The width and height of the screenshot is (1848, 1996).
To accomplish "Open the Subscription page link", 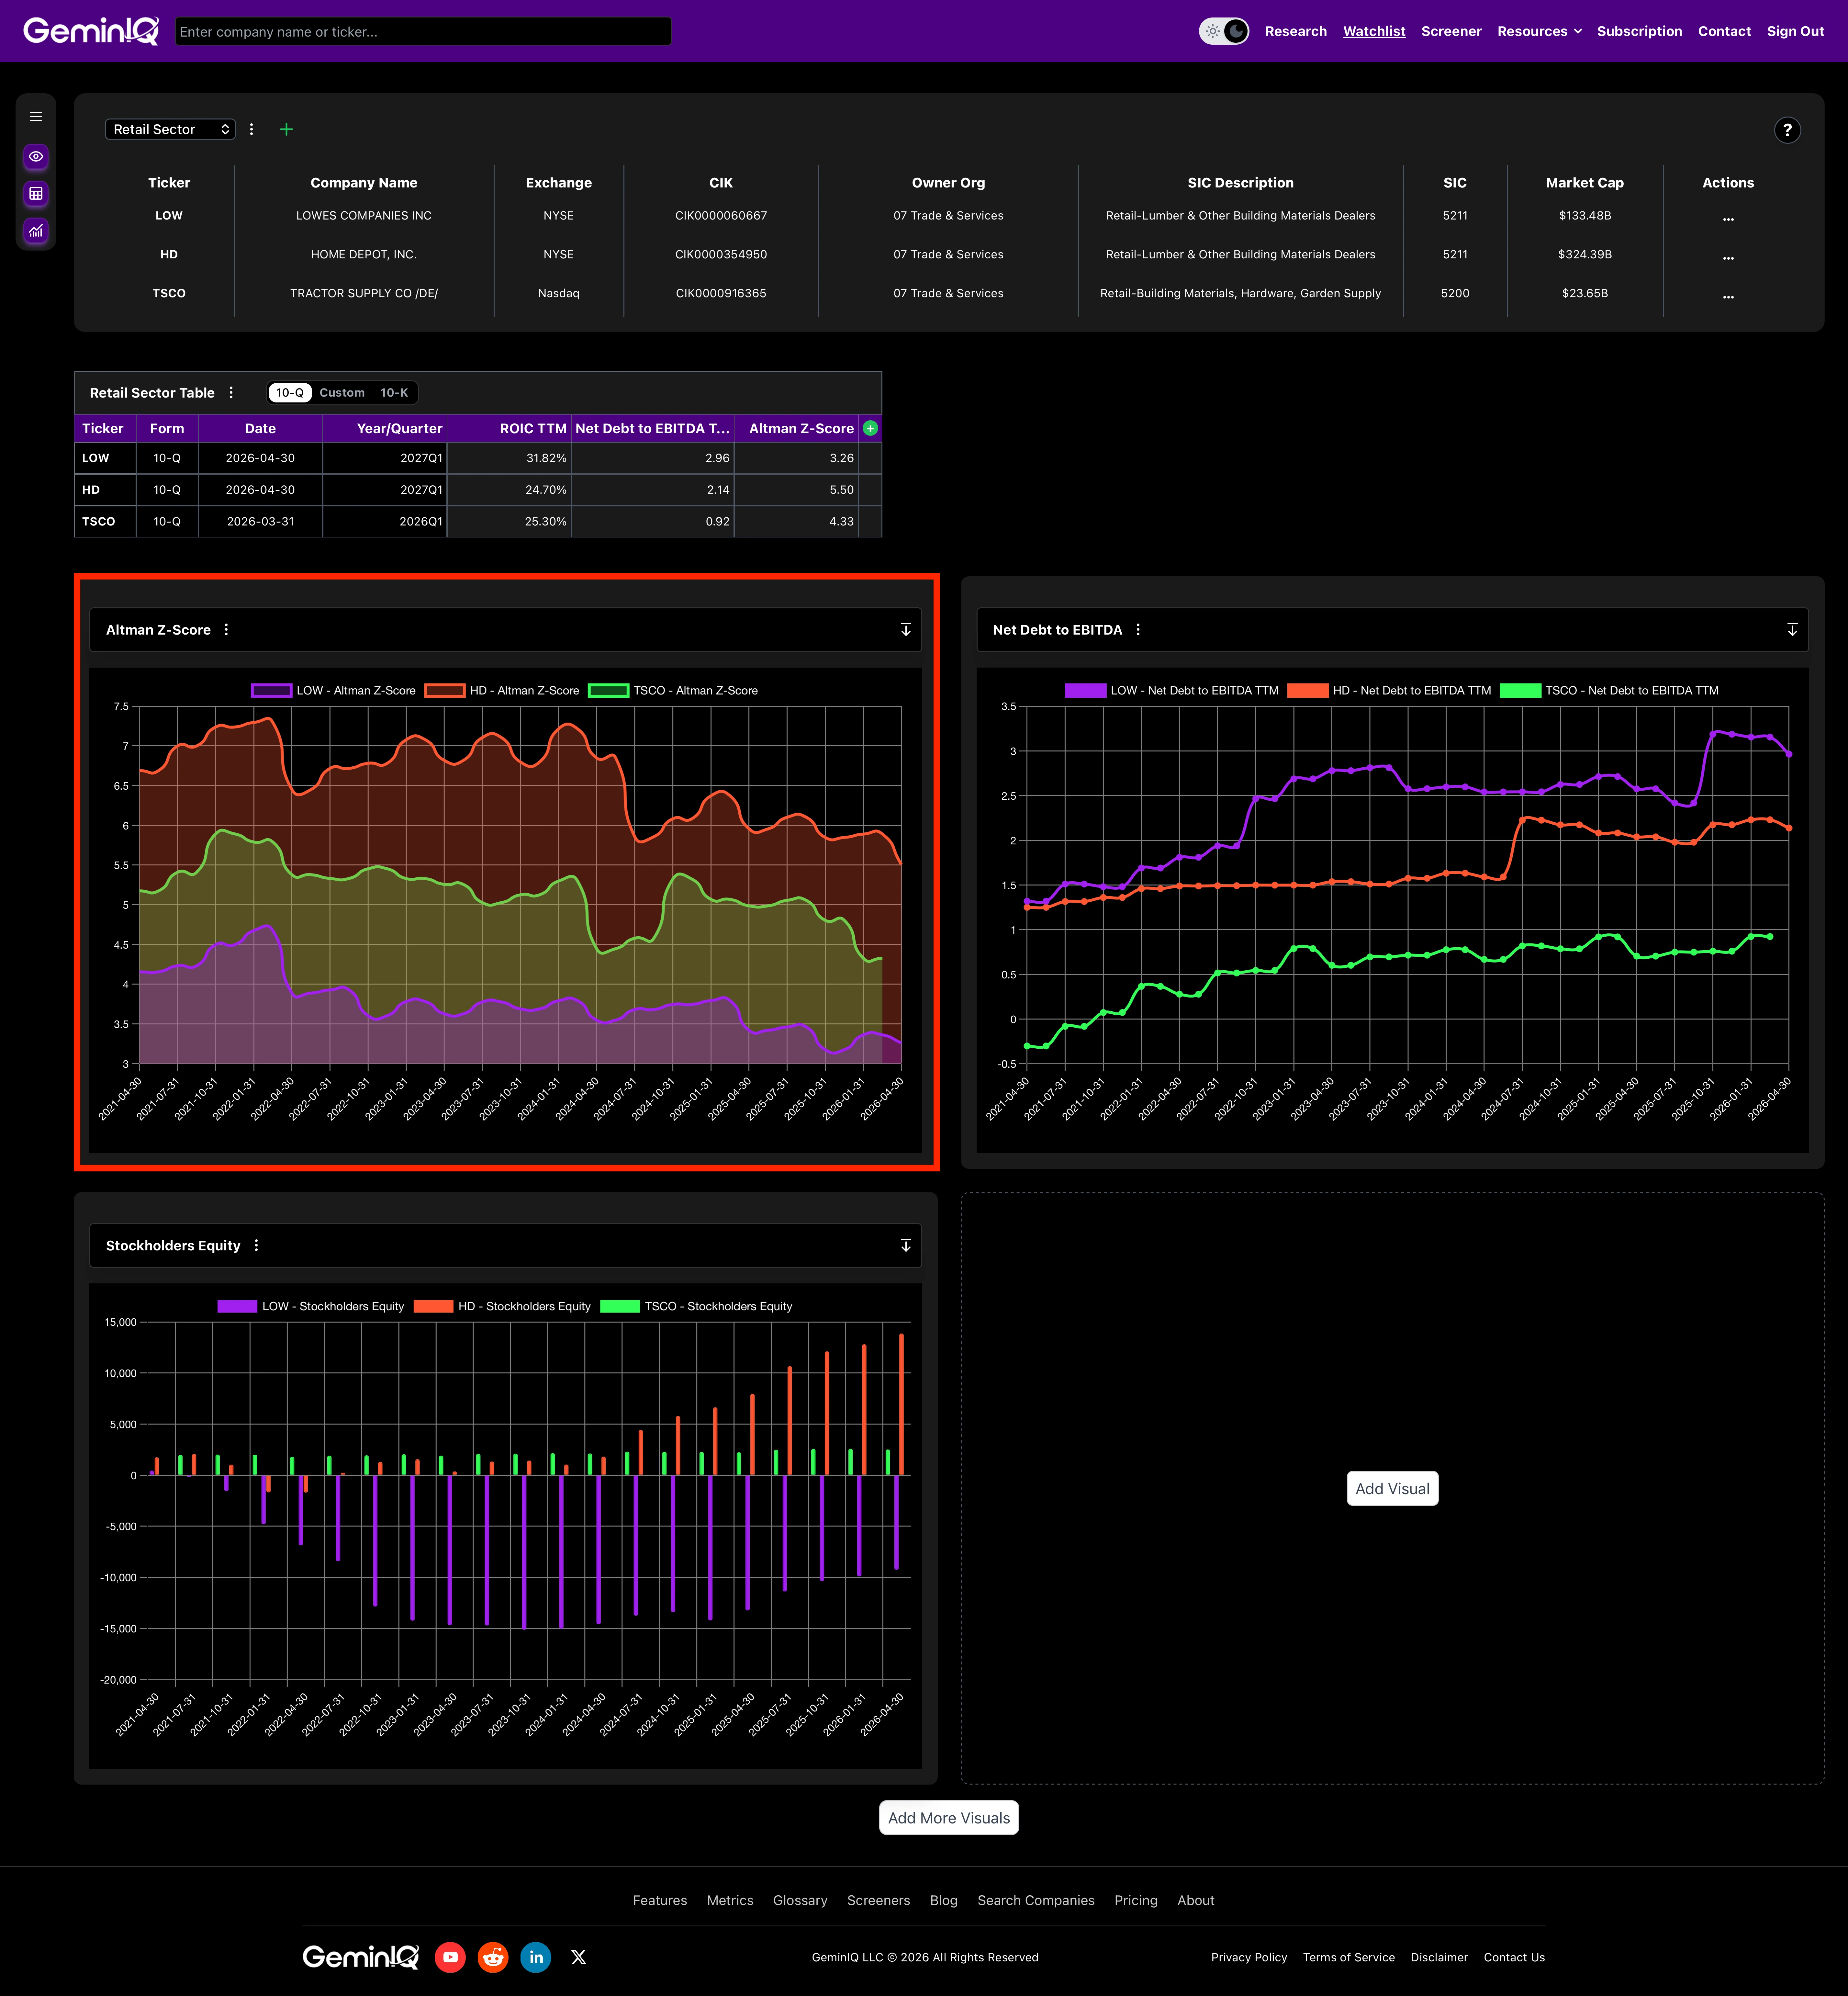I will pyautogui.click(x=1639, y=31).
